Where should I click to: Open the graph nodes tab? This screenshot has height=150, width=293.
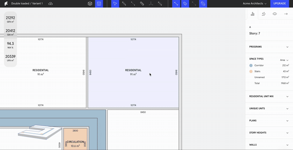coord(264,14)
